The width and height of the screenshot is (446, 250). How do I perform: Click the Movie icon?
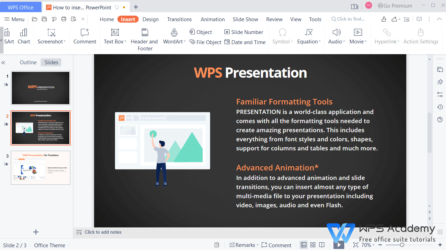pyautogui.click(x=358, y=33)
